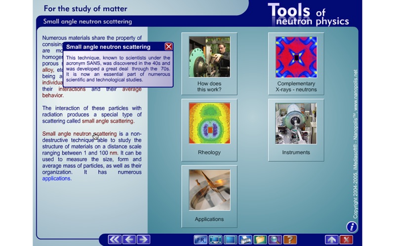
Task: Exit the application with red X button
Action: click(346, 240)
